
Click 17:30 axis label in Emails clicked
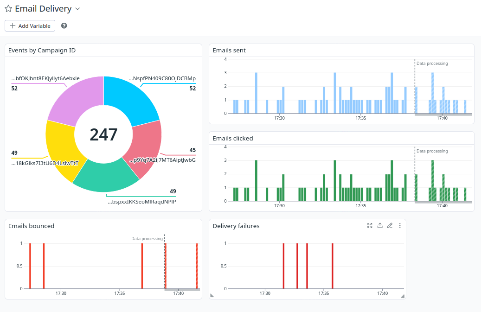[x=279, y=206]
